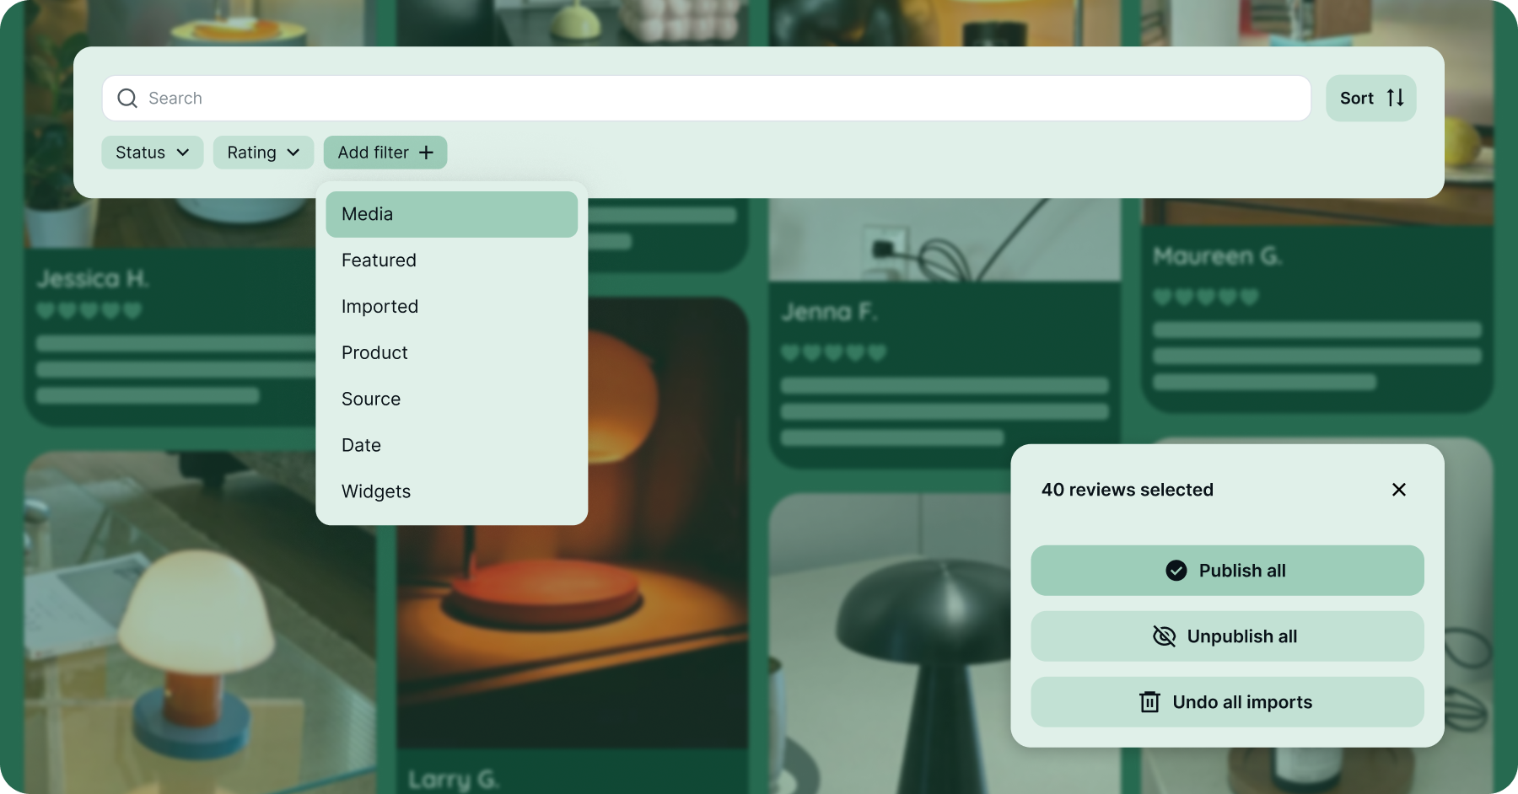The width and height of the screenshot is (1518, 794).
Task: Open the Add filter menu
Action: (385, 153)
